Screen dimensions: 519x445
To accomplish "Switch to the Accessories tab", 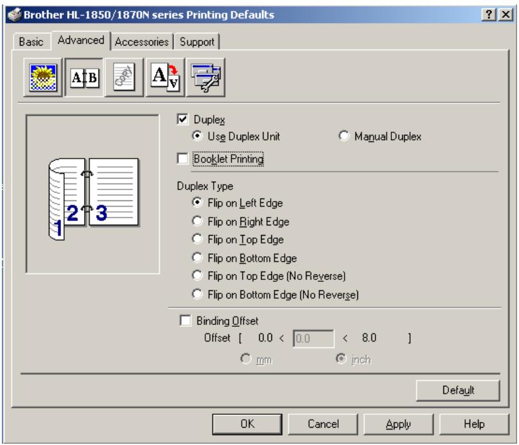I will point(142,42).
